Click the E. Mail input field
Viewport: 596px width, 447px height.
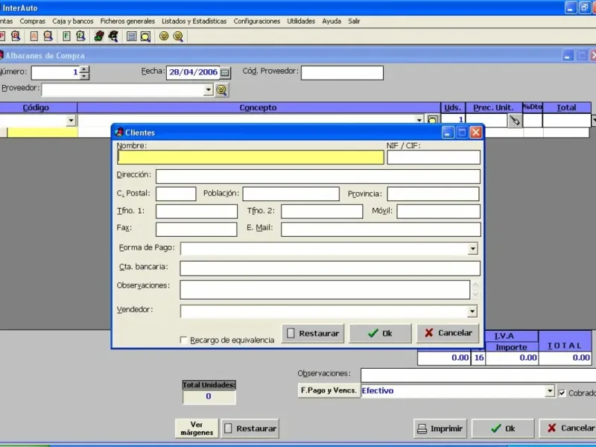tap(381, 229)
